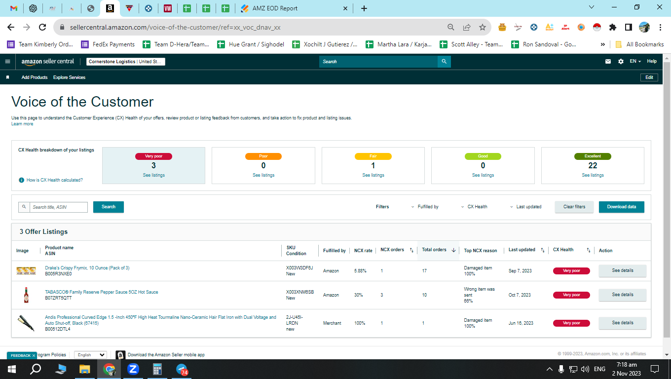Select the Fair CX Health card
The image size is (671, 379).
click(x=373, y=165)
